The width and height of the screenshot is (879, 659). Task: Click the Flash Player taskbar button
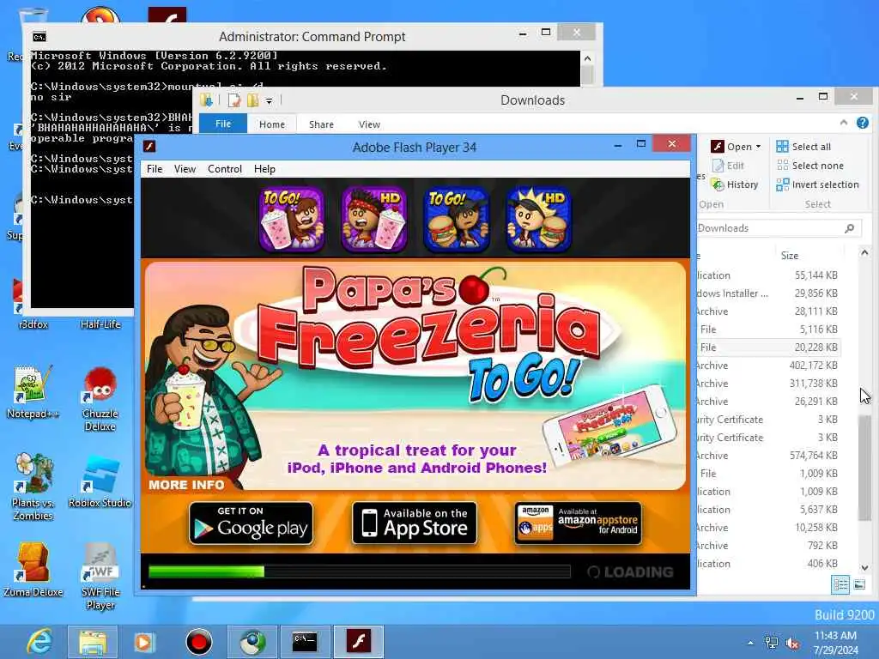coord(358,642)
